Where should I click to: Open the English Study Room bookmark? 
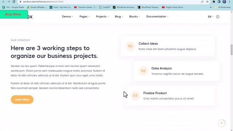click(x=173, y=7)
